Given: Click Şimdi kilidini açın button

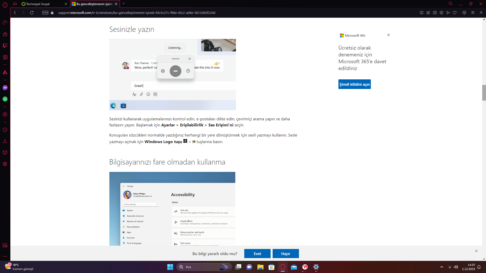Looking at the screenshot, I should point(354,84).
